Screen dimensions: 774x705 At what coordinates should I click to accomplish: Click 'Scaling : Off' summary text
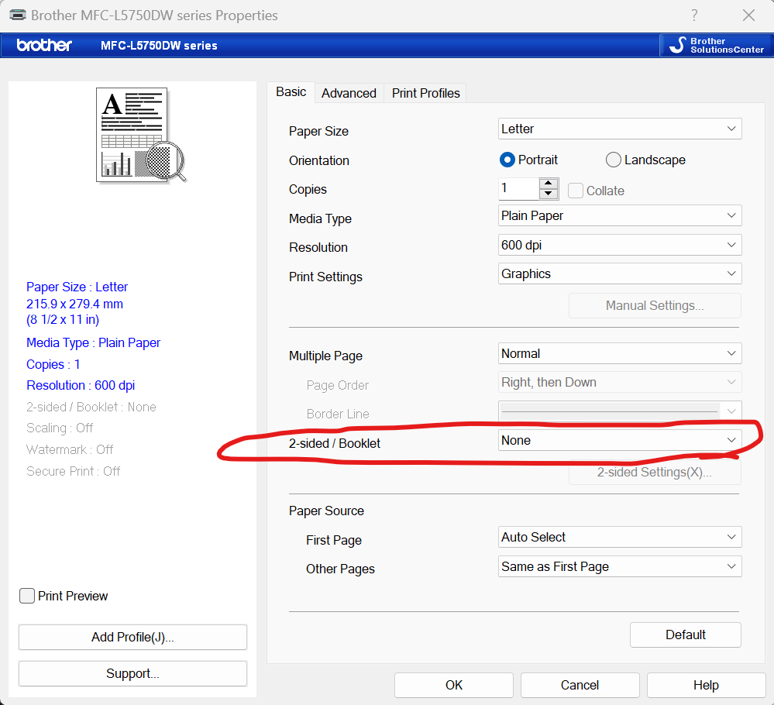(x=60, y=428)
